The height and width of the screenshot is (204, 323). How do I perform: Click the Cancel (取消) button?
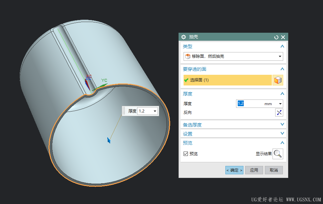[274, 170]
